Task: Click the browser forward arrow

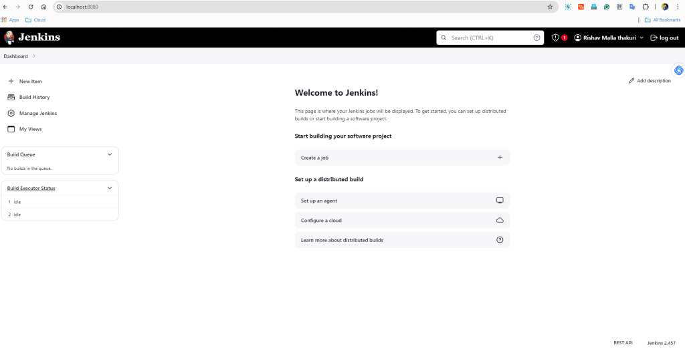Action: pos(18,7)
